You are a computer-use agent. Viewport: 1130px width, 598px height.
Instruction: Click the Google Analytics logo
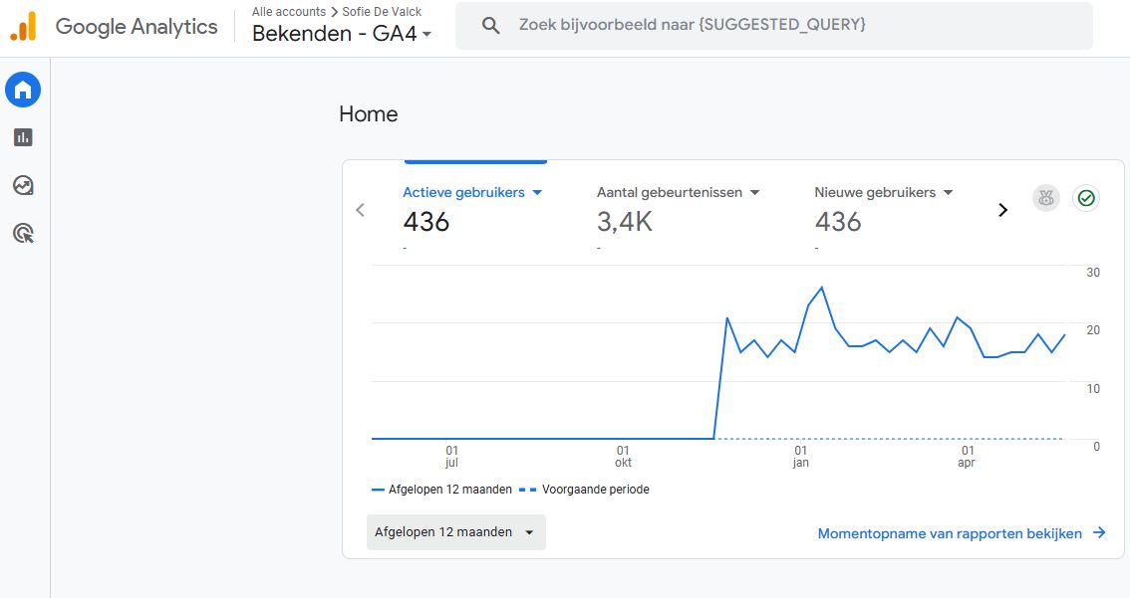pos(23,27)
